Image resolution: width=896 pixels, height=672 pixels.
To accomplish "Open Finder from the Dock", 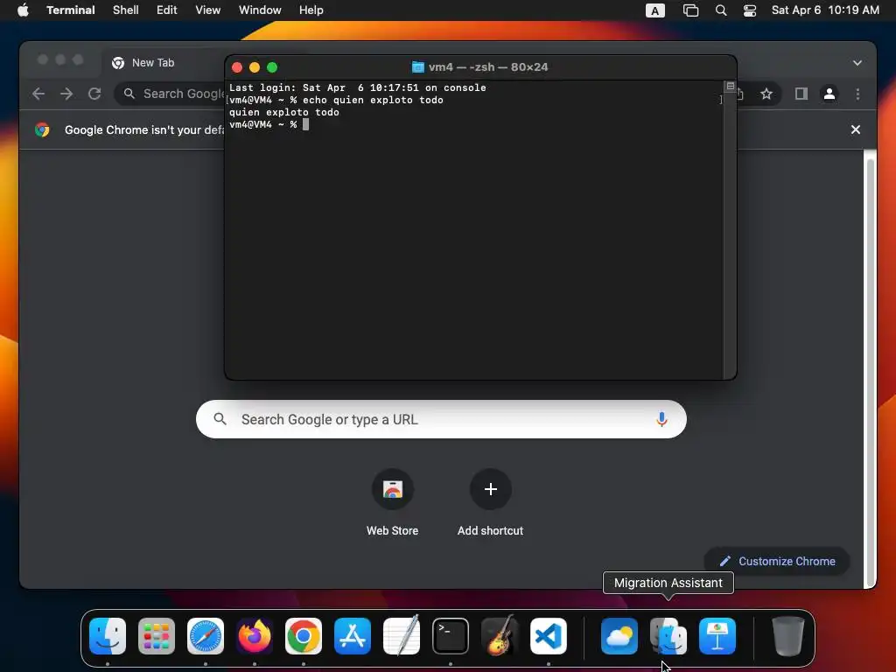I will 108,636.
